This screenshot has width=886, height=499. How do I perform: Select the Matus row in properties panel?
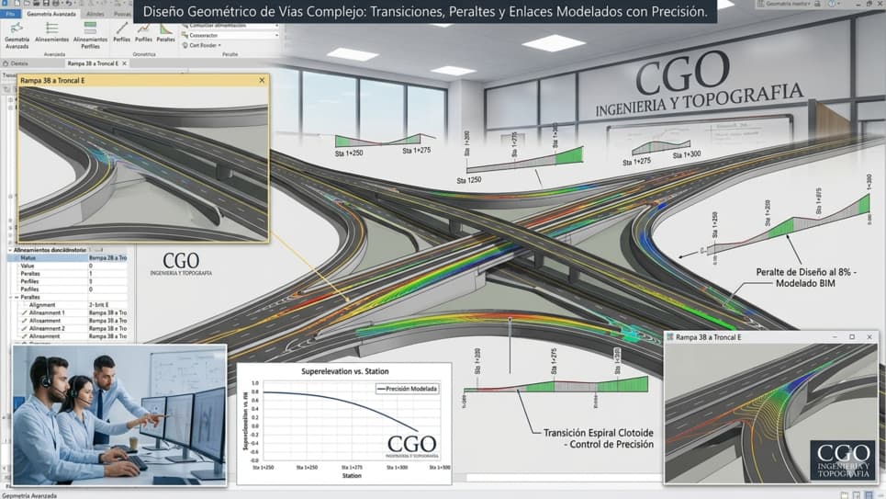(67, 258)
